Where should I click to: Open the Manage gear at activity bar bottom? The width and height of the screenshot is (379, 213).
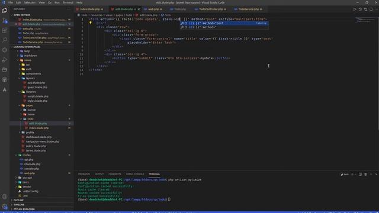[x=5, y=206]
